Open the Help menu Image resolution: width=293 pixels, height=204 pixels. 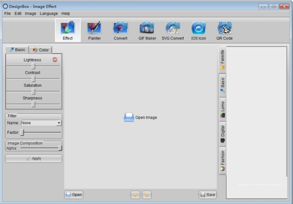(66, 13)
